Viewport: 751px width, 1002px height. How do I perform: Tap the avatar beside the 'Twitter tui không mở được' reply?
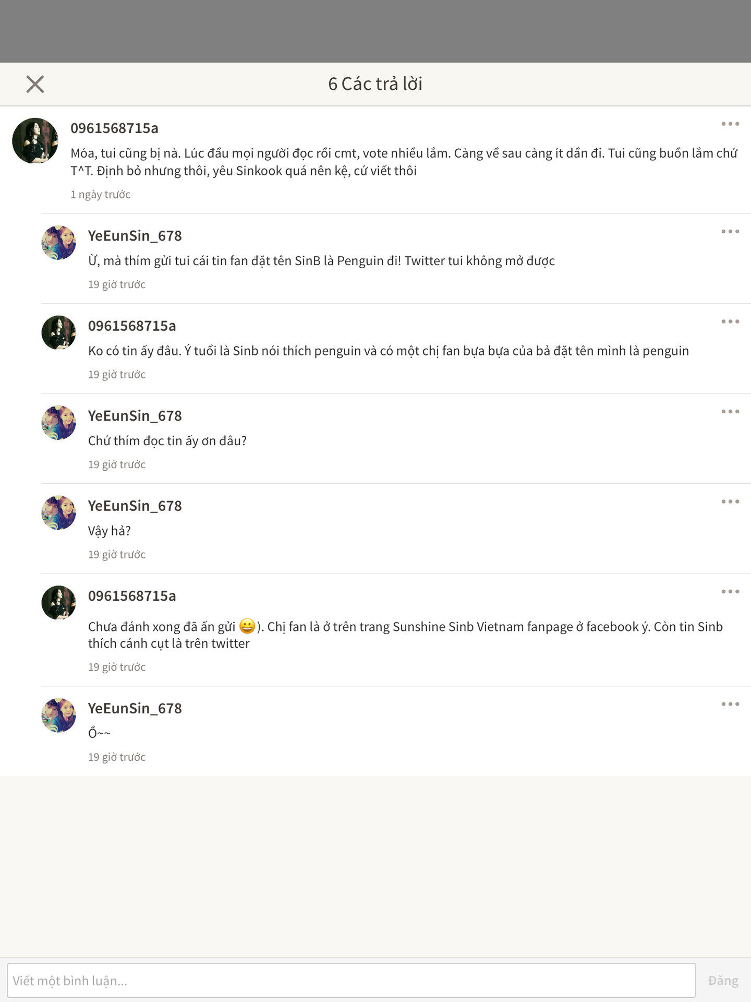click(58, 243)
